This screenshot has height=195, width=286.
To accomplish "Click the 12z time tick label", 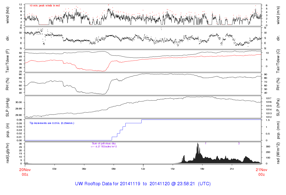I will click(x=143, y=169).
